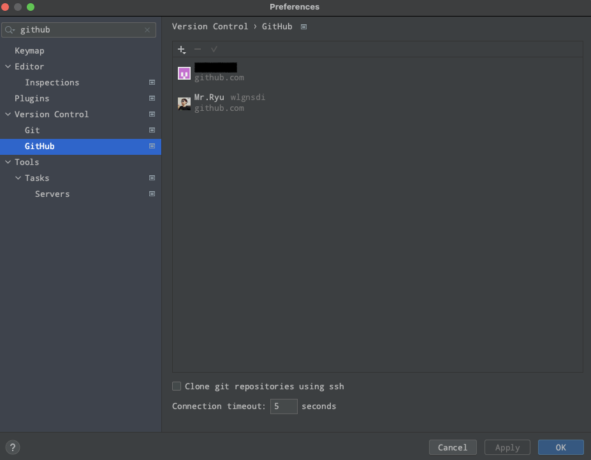Select the Tools tree item
This screenshot has width=591, height=460.
[x=81, y=162]
